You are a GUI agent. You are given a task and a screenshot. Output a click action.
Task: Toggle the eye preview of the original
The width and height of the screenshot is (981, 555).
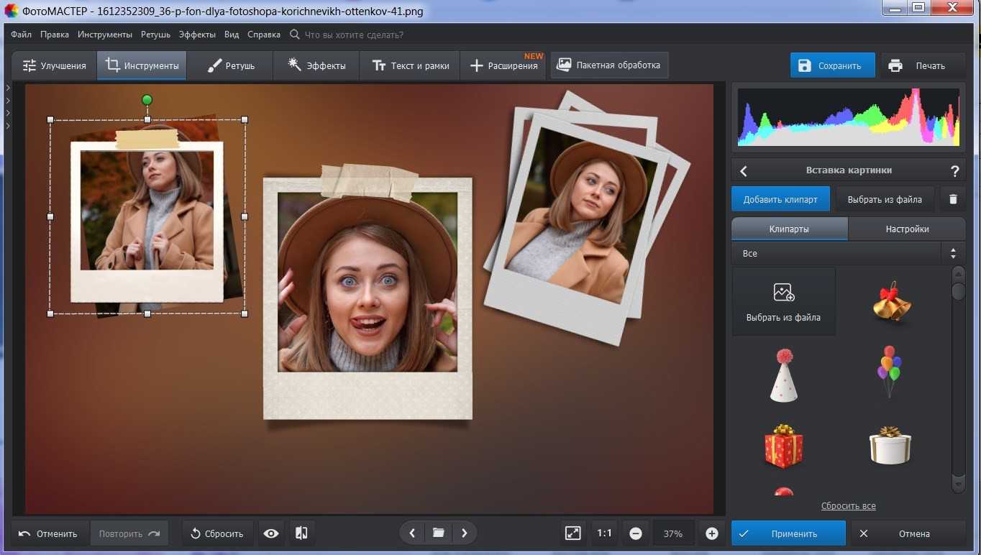[x=271, y=533]
